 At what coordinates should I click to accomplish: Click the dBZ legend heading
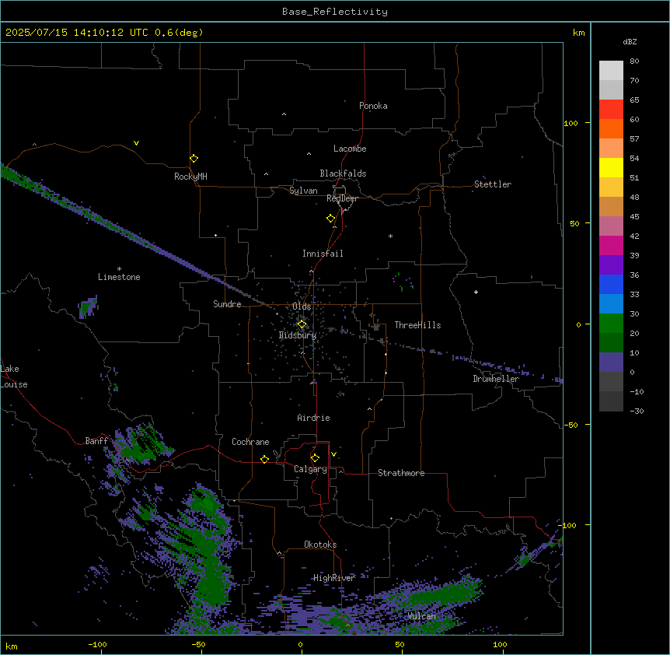630,42
